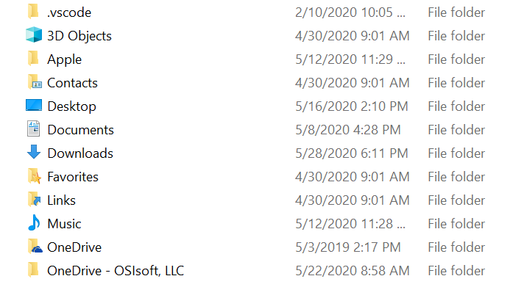Click the Desktop date 5/16/2020 2:10 PM
This screenshot has height=287, width=513.
352,106
